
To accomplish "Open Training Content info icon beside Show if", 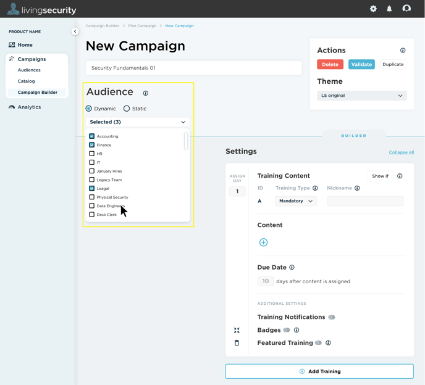I will [400, 176].
